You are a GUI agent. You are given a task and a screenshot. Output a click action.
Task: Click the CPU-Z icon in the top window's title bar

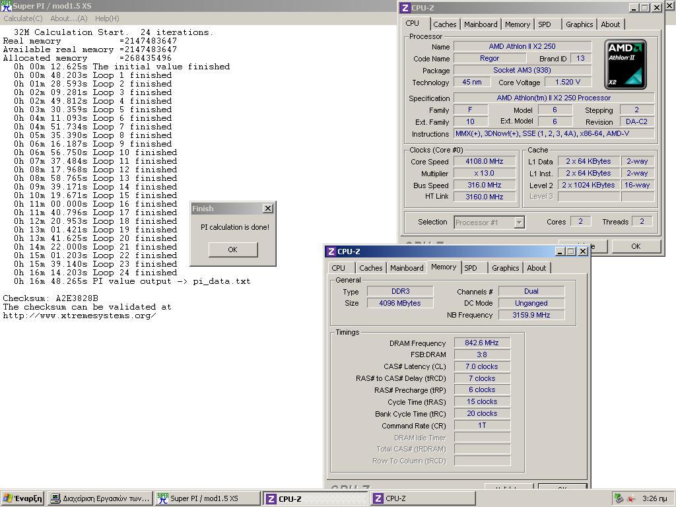point(405,8)
